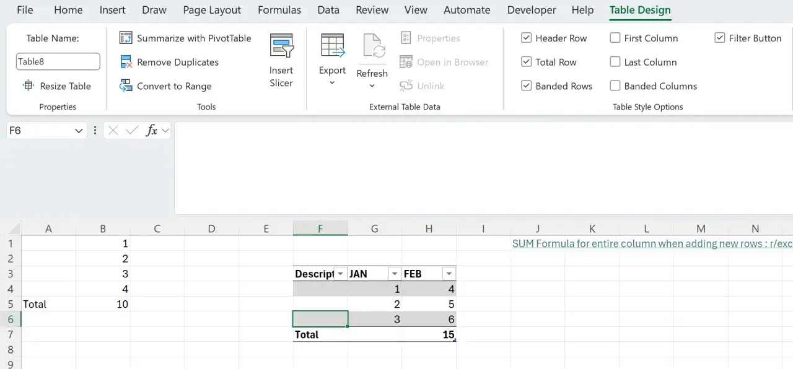The width and height of the screenshot is (793, 369).
Task: Click the Table Name input field
Action: (58, 61)
